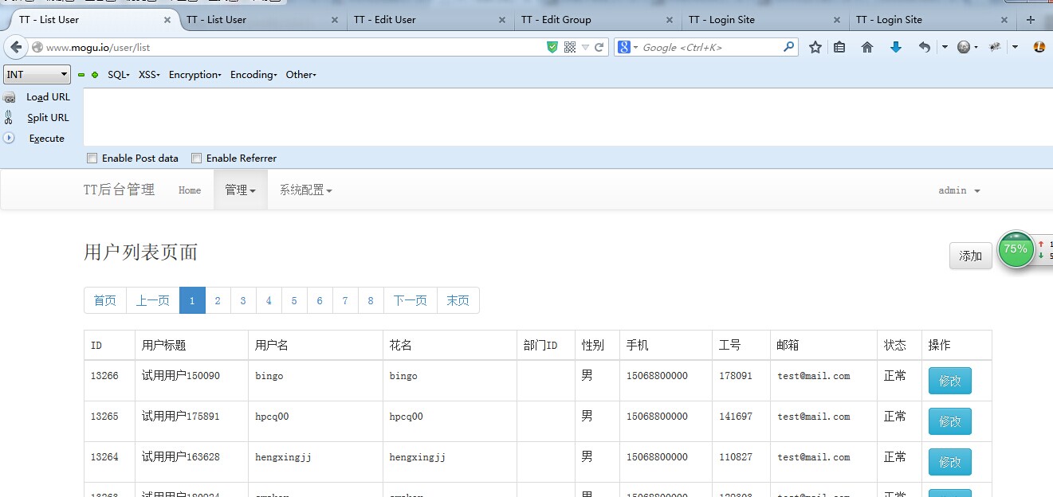Image resolution: width=1053 pixels, height=497 pixels.
Task: Click the Load URL label
Action: tap(48, 97)
